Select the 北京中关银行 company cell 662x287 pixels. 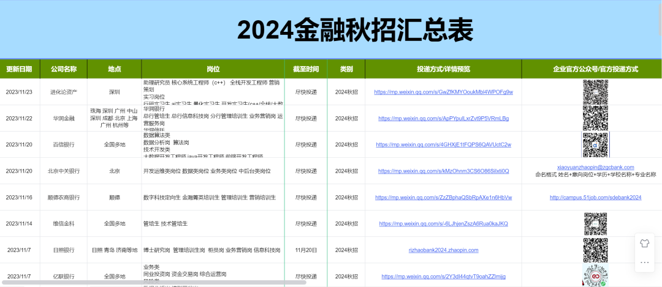pyautogui.click(x=64, y=171)
